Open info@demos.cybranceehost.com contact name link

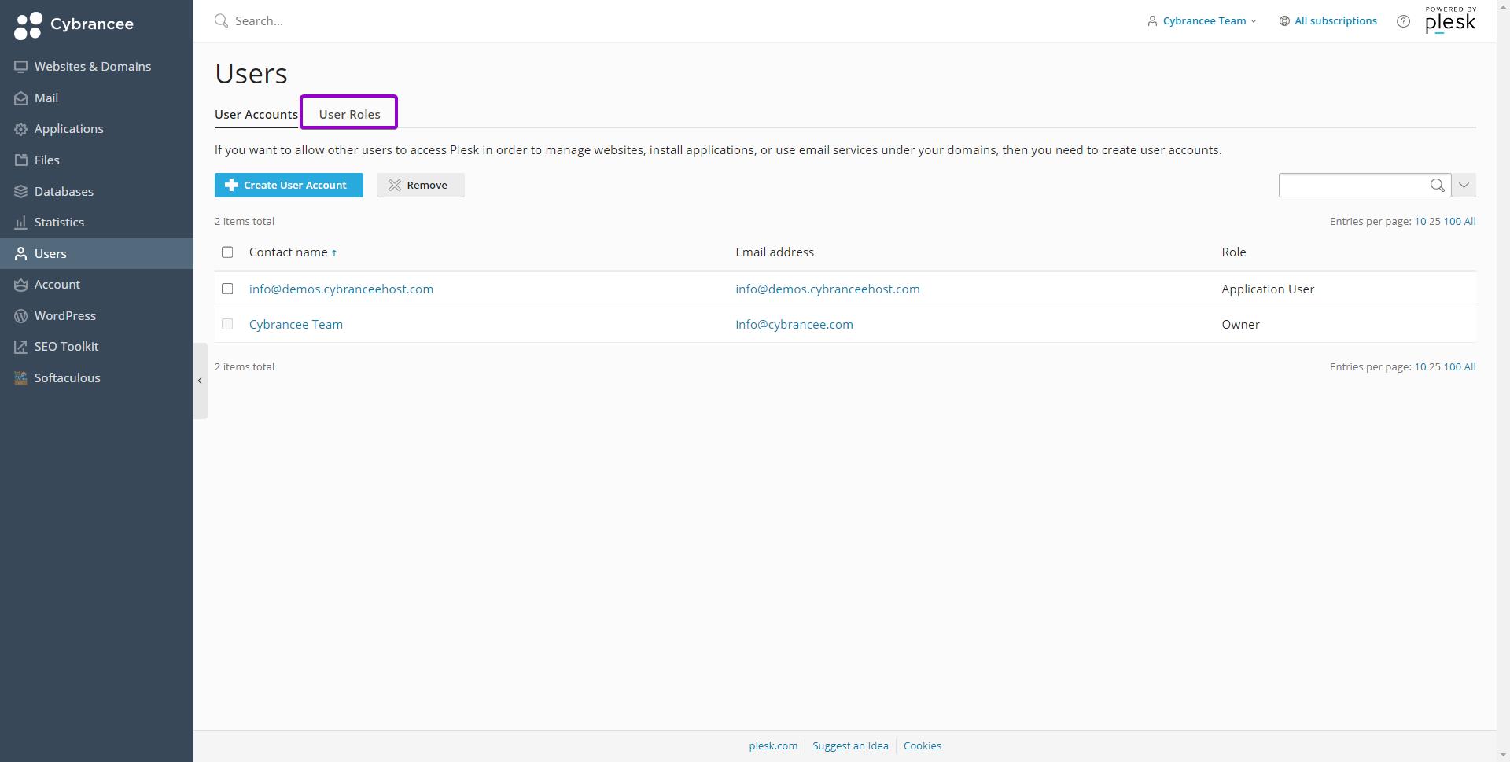[x=341, y=289]
